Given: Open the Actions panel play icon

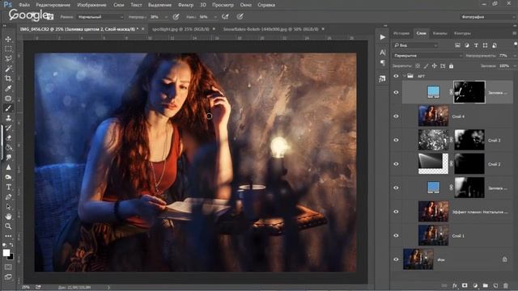Looking at the screenshot, I should [383, 37].
